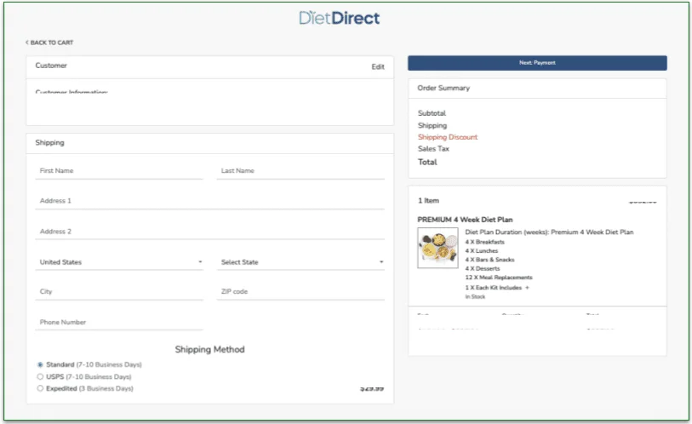Choose Expedited 3 Business Days shipping

(x=40, y=388)
